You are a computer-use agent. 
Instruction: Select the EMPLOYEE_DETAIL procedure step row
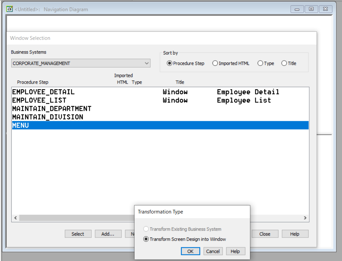coord(44,92)
